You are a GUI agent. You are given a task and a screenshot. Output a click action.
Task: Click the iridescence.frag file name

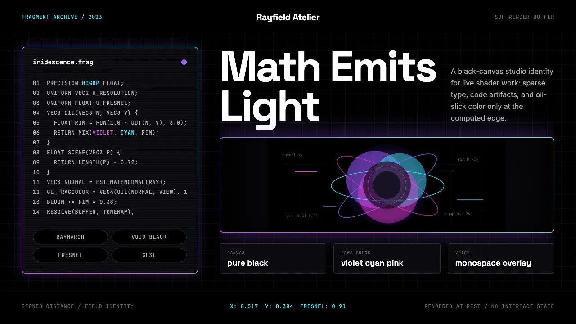(x=63, y=62)
